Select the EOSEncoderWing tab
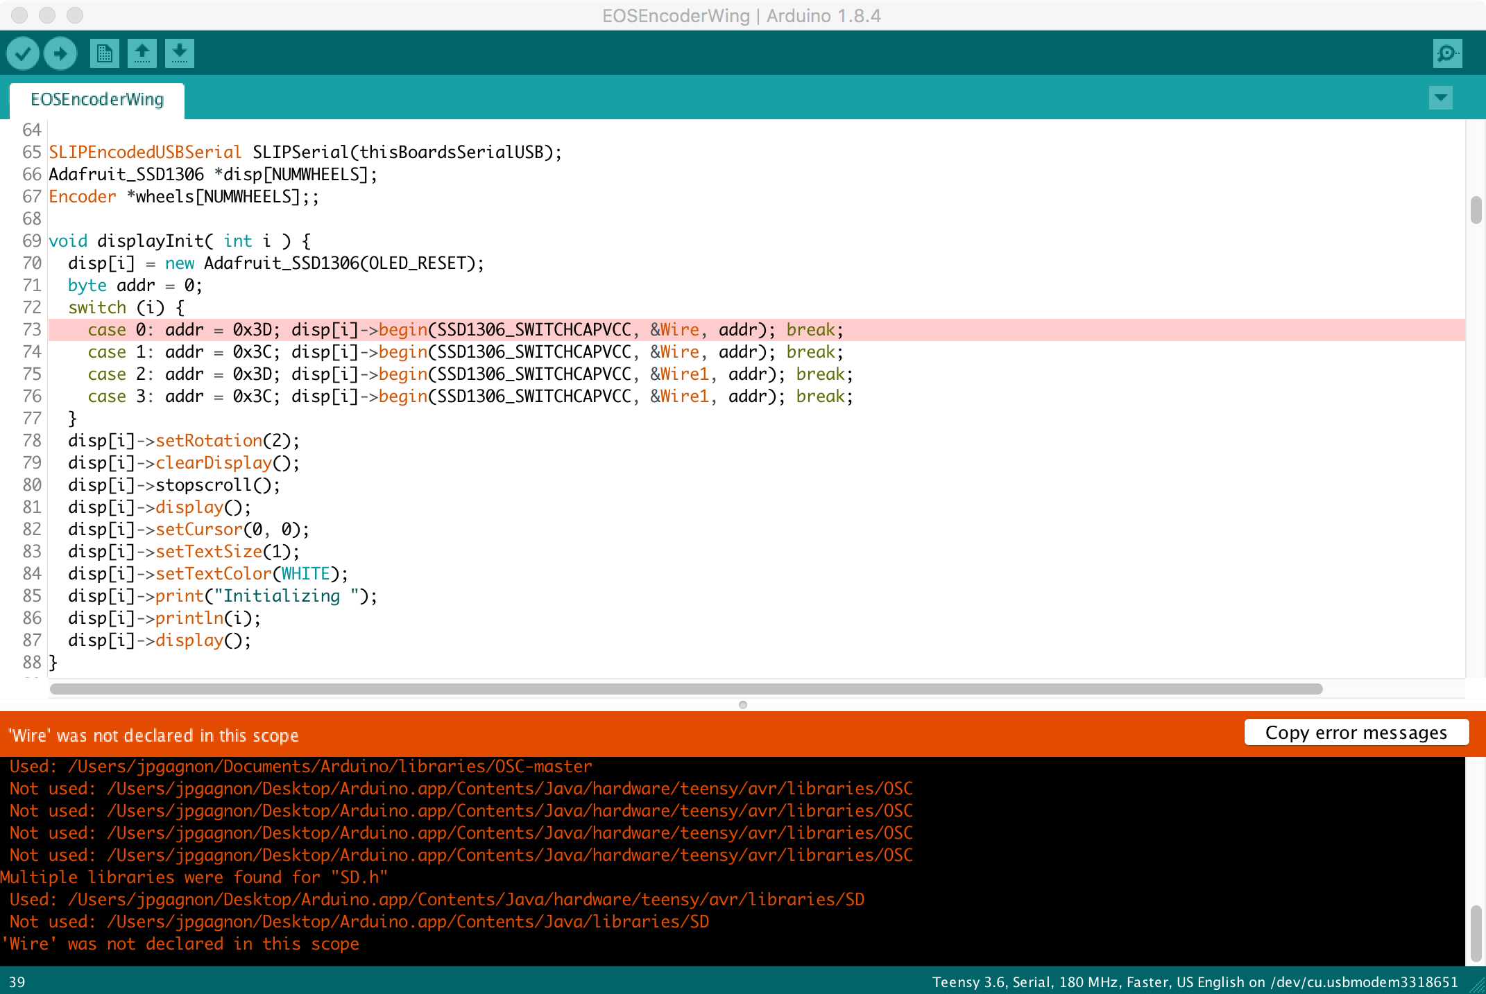The height and width of the screenshot is (994, 1486). (97, 100)
